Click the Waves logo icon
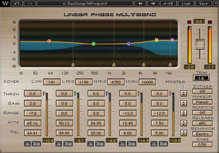This screenshot has height=153, width=219. pyautogui.click(x=5, y=4)
